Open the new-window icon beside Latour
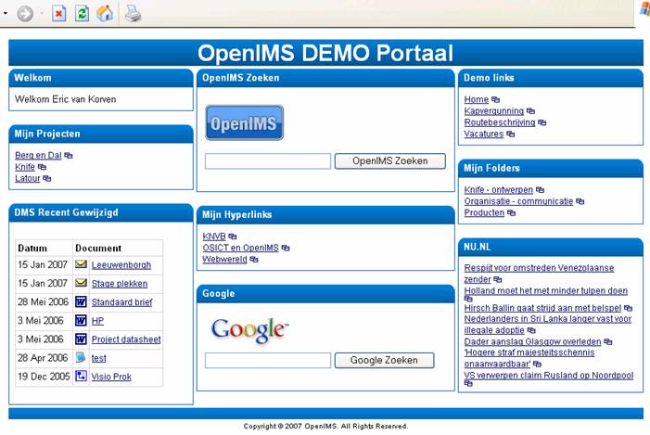 pyautogui.click(x=47, y=179)
